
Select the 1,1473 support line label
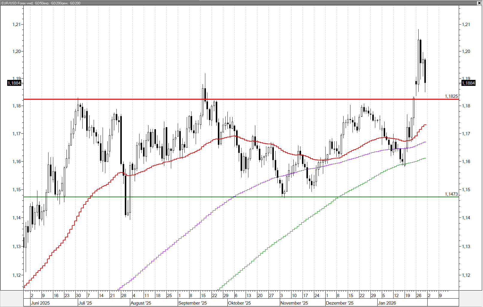451,194
